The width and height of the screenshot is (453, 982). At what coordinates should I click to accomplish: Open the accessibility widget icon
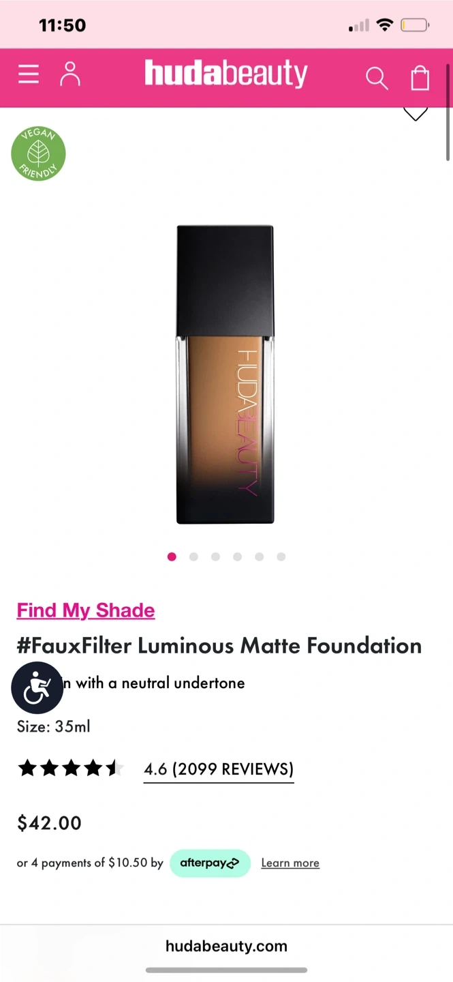pos(37,687)
